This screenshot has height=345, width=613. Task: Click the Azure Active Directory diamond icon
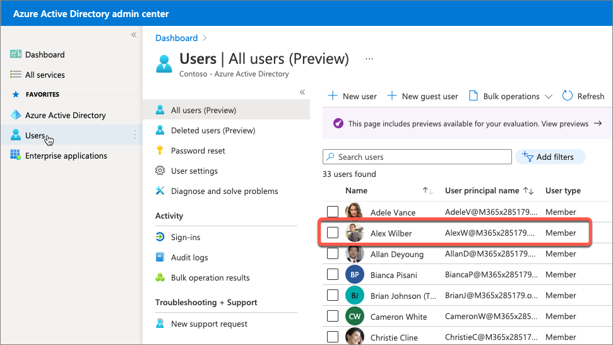[16, 114]
